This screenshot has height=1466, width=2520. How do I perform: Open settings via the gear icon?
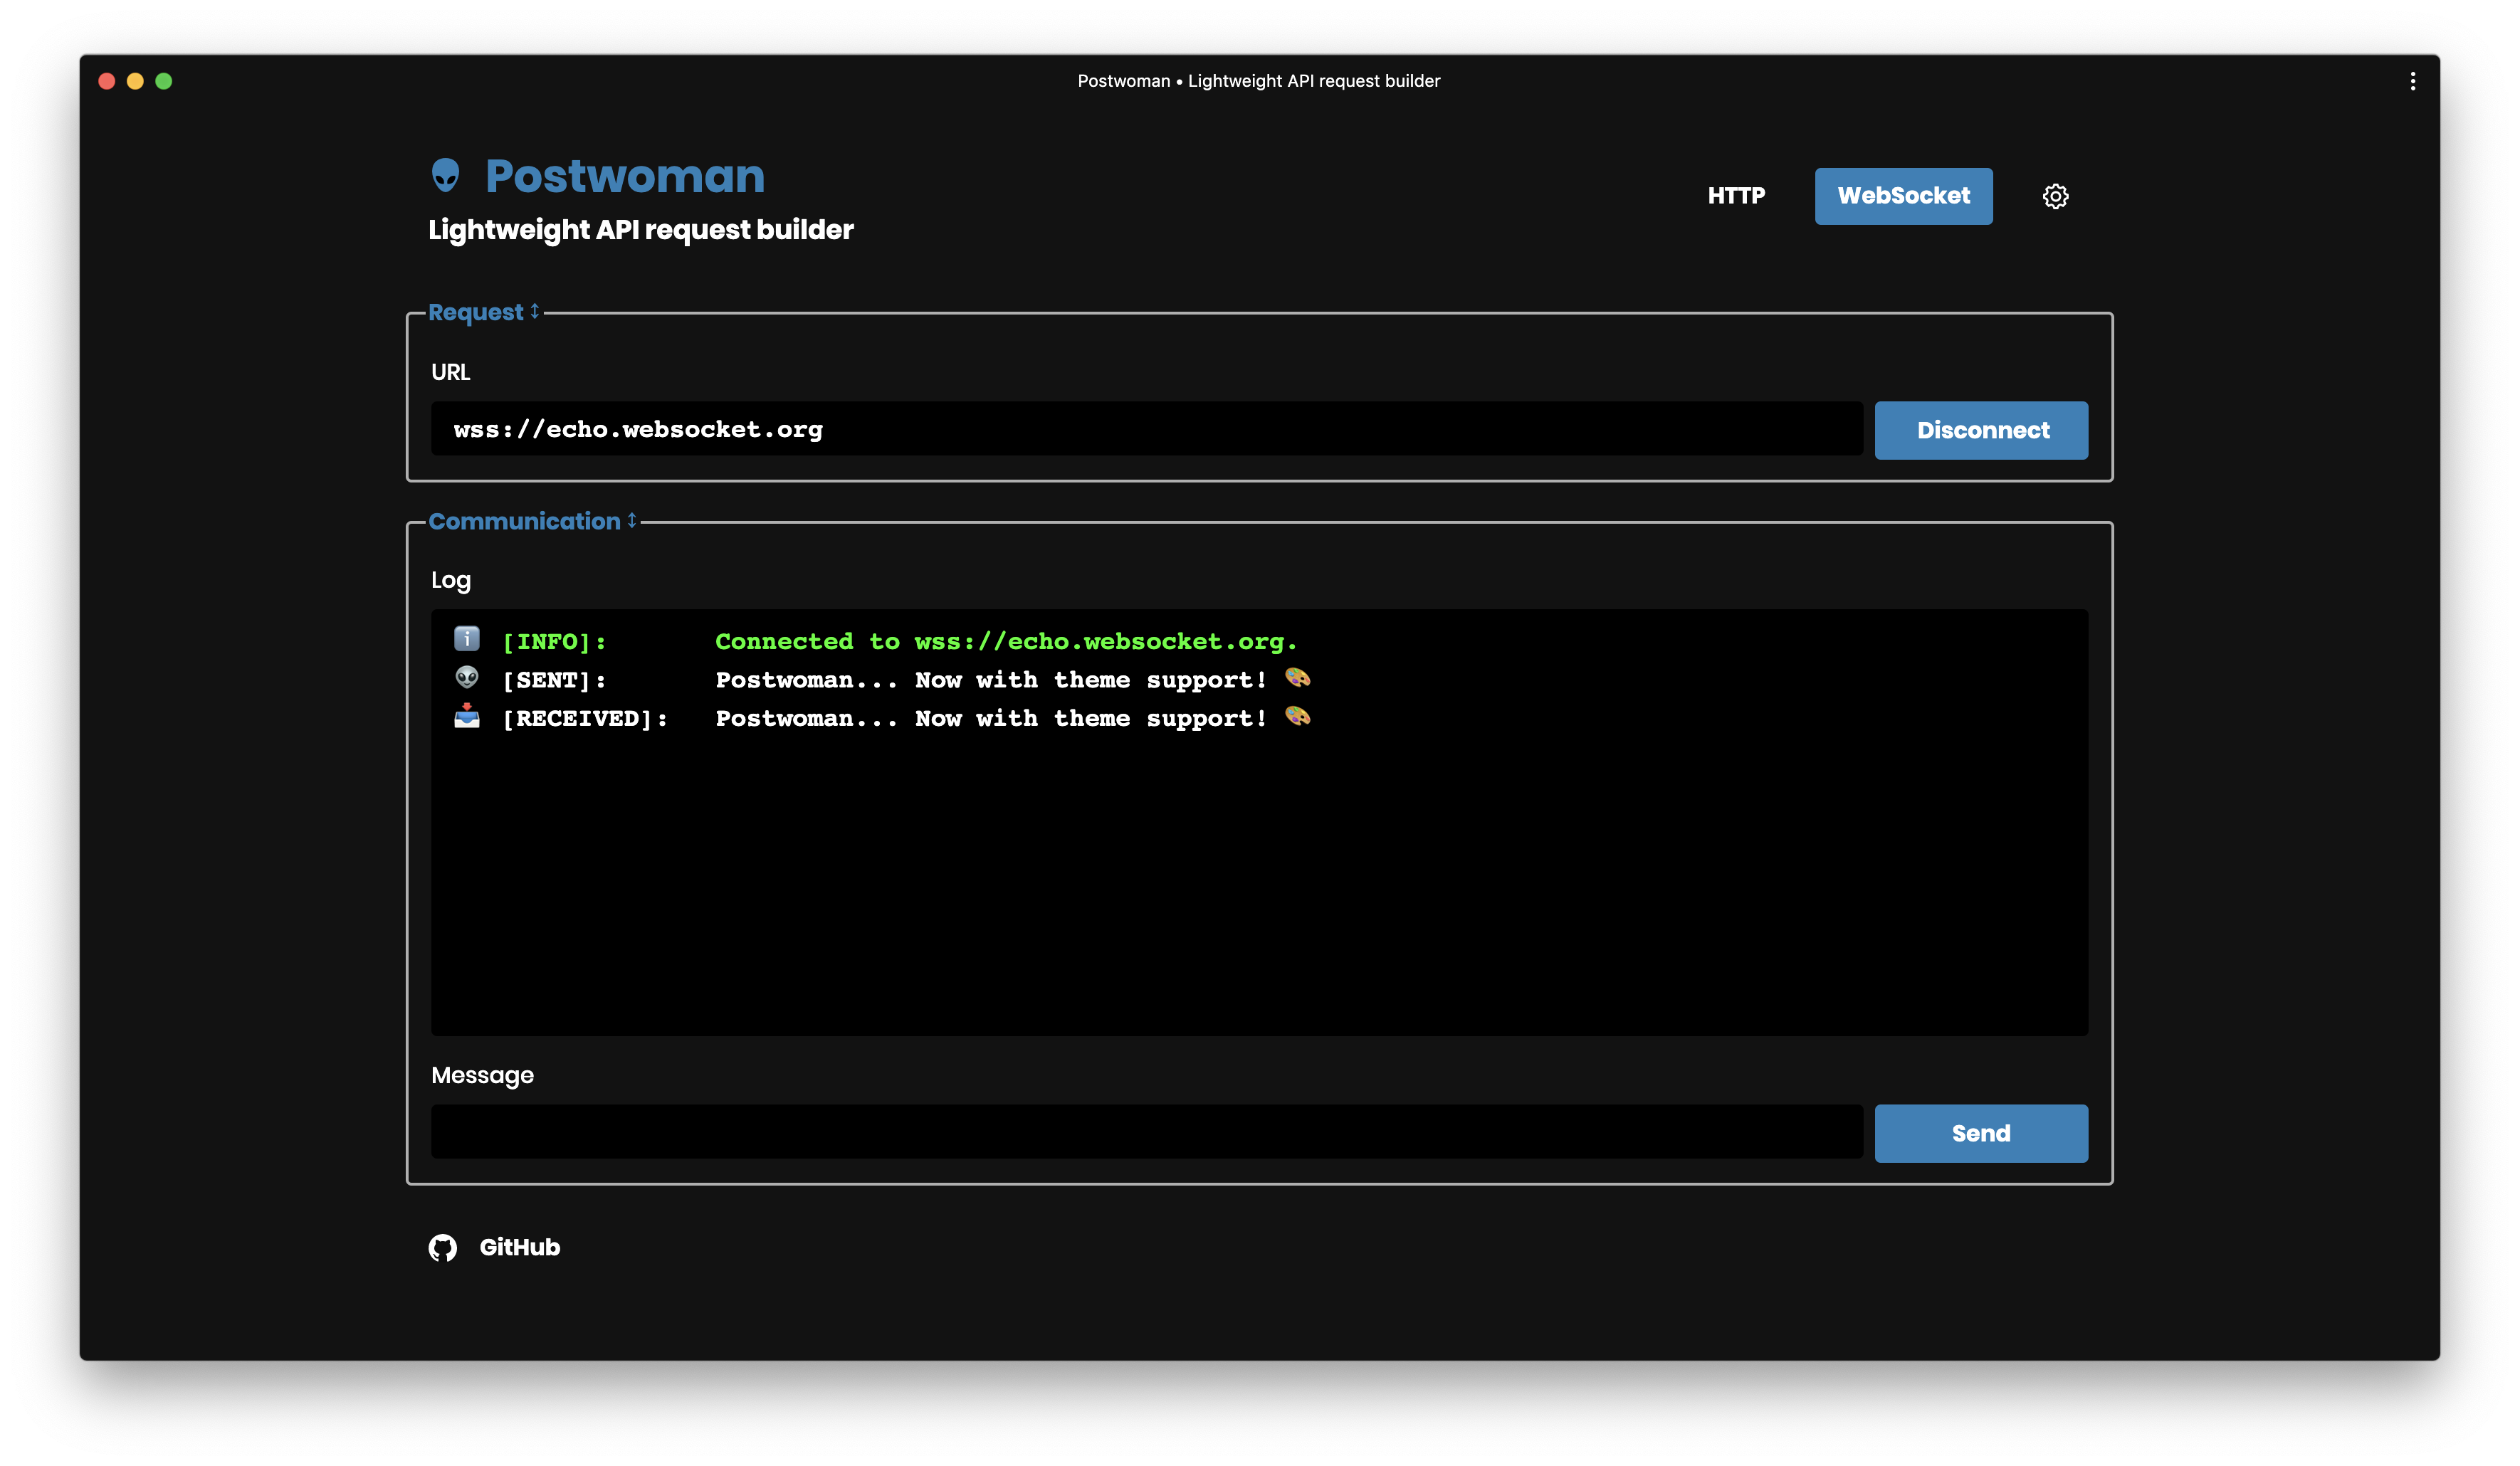click(2055, 196)
